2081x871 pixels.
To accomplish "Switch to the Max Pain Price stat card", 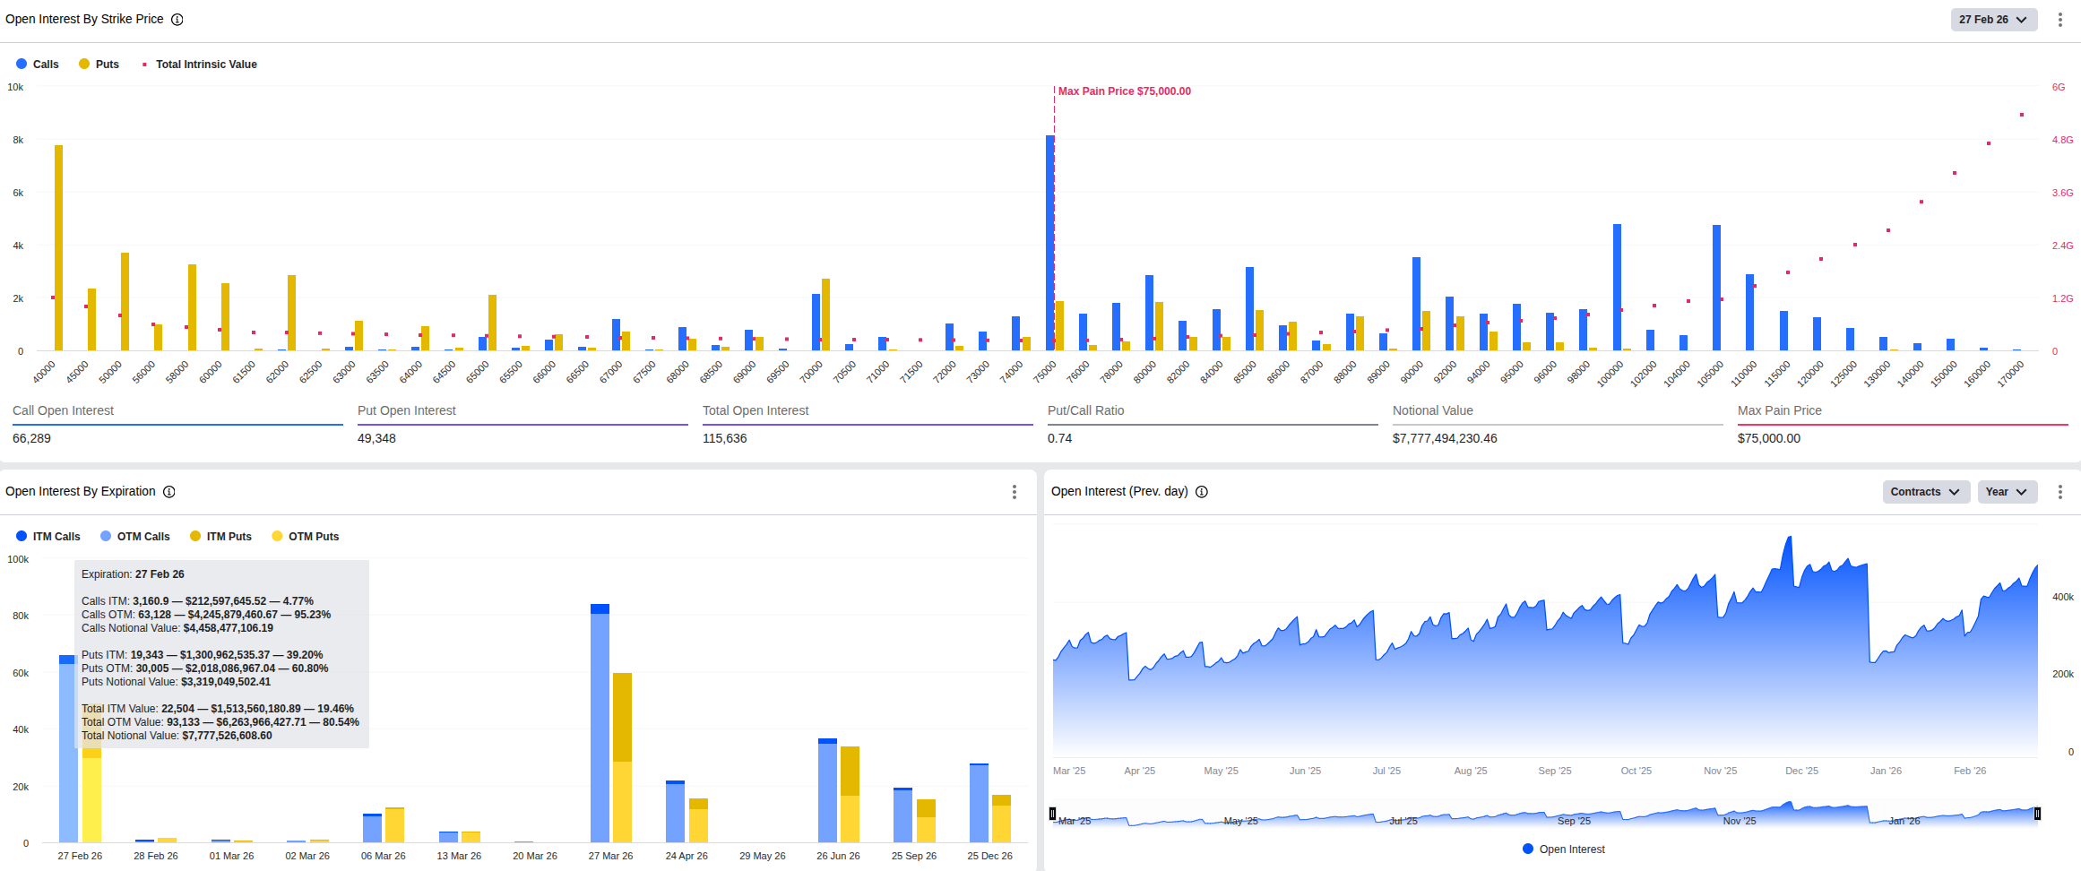I will [1780, 423].
